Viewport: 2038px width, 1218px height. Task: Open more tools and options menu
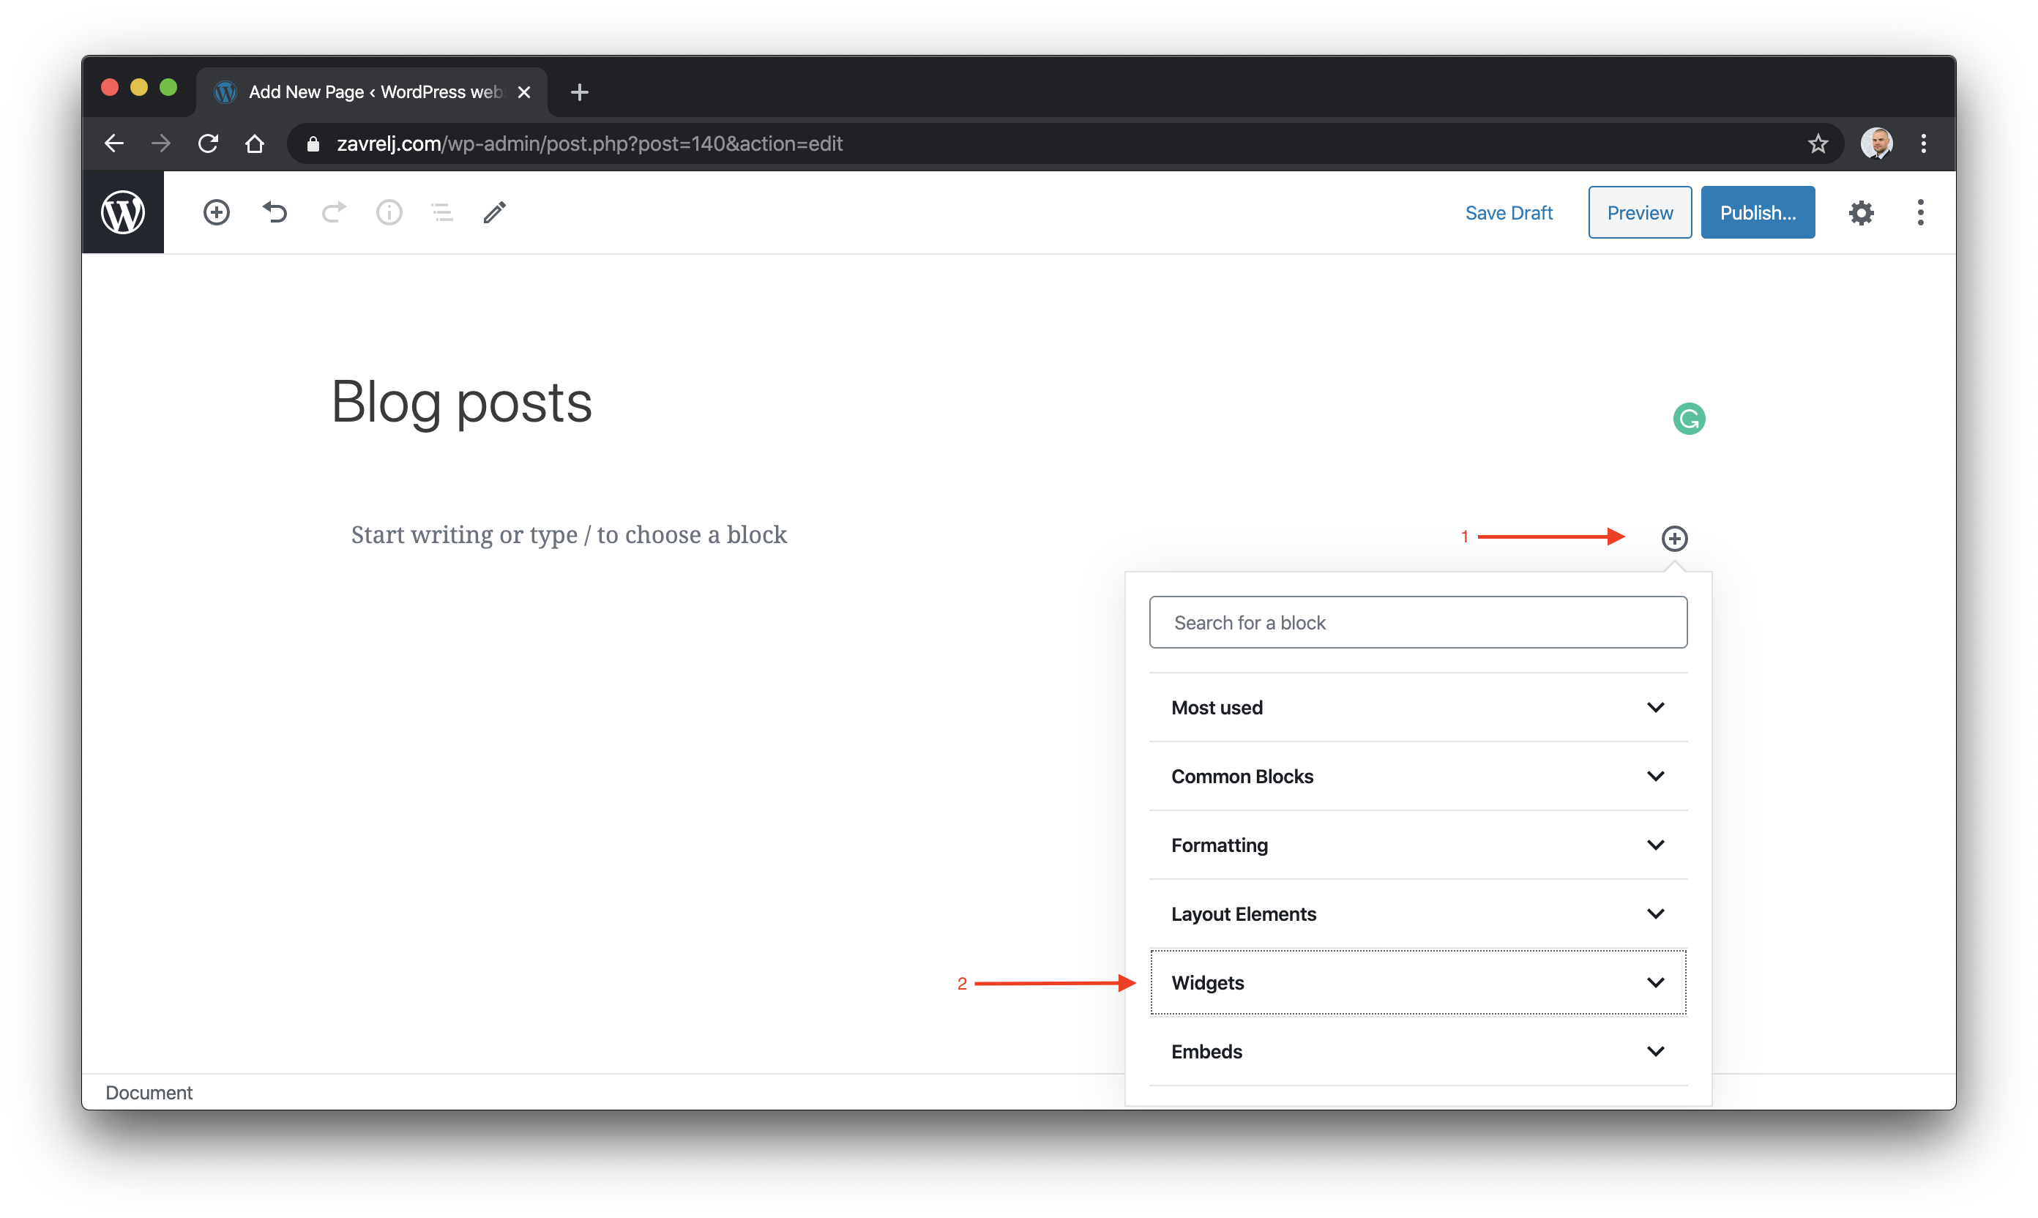click(x=1920, y=212)
